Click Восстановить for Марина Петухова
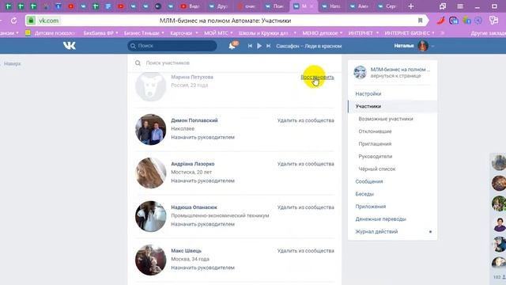The height and width of the screenshot is (285, 506). [x=317, y=78]
